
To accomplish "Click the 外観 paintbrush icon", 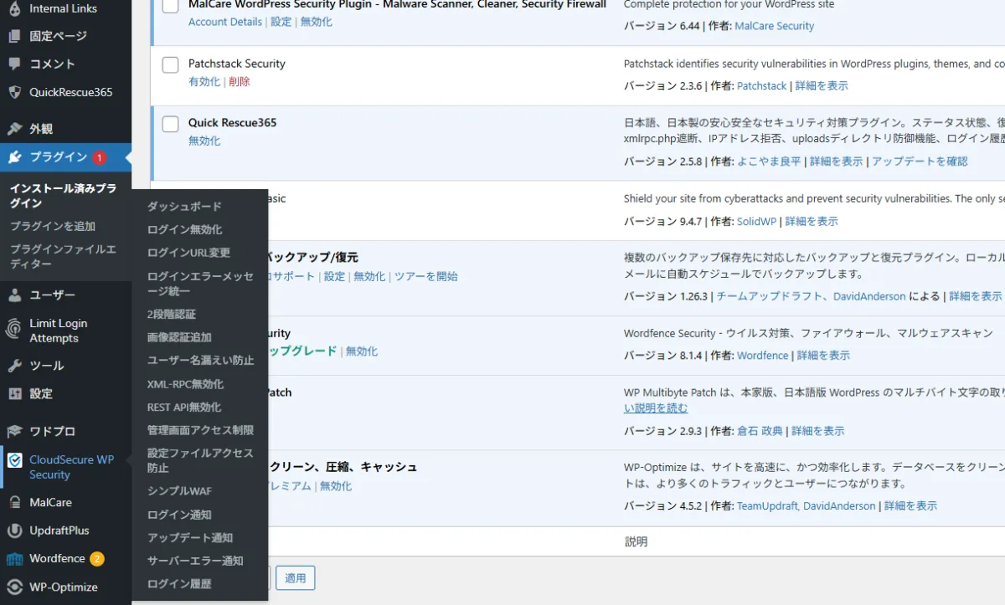I will pyautogui.click(x=14, y=129).
